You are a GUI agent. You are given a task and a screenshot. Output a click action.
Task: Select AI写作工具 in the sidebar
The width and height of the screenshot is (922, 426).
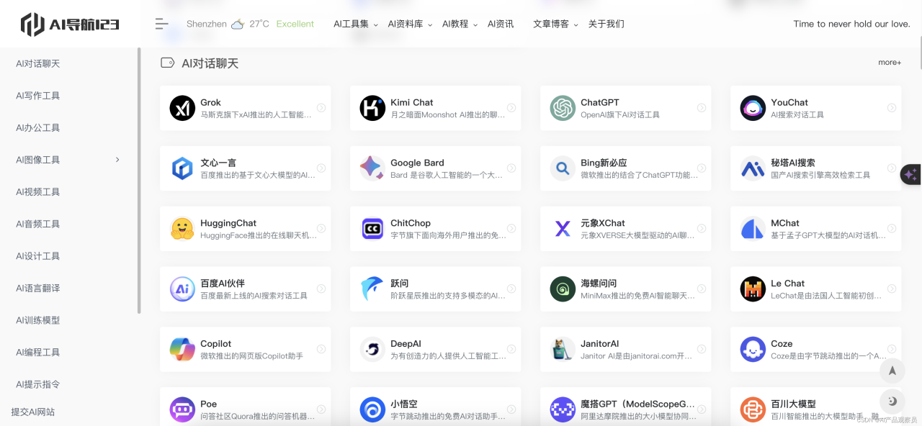38,96
